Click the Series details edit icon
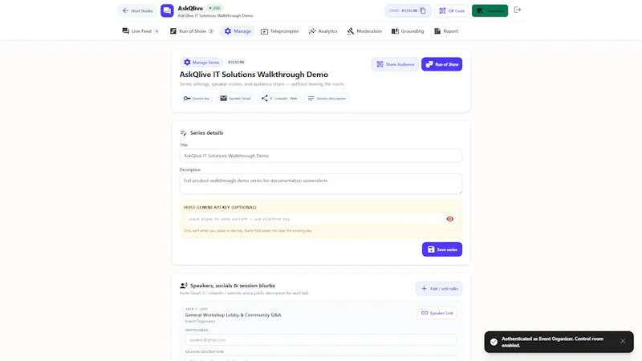 (184, 133)
